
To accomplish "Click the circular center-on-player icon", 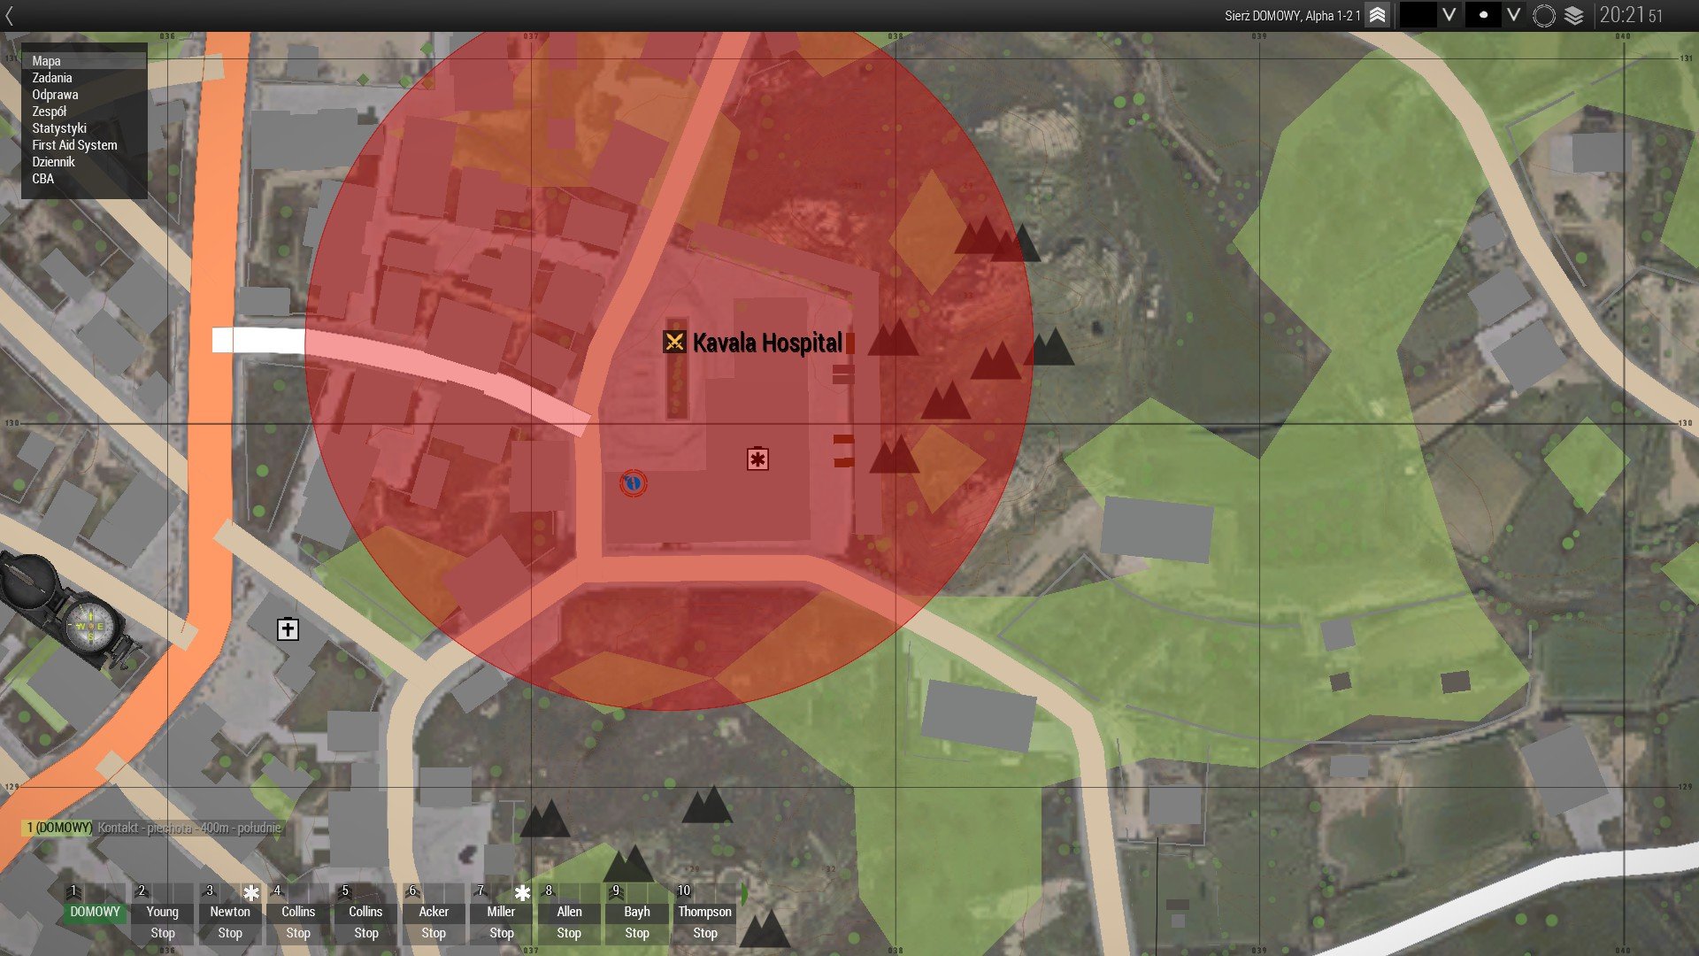I will click(1543, 15).
